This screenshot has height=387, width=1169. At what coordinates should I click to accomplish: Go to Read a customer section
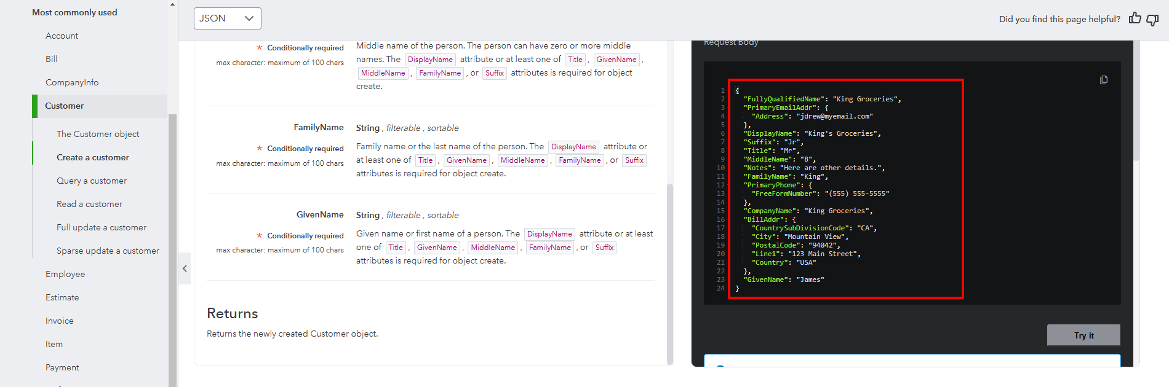point(89,204)
